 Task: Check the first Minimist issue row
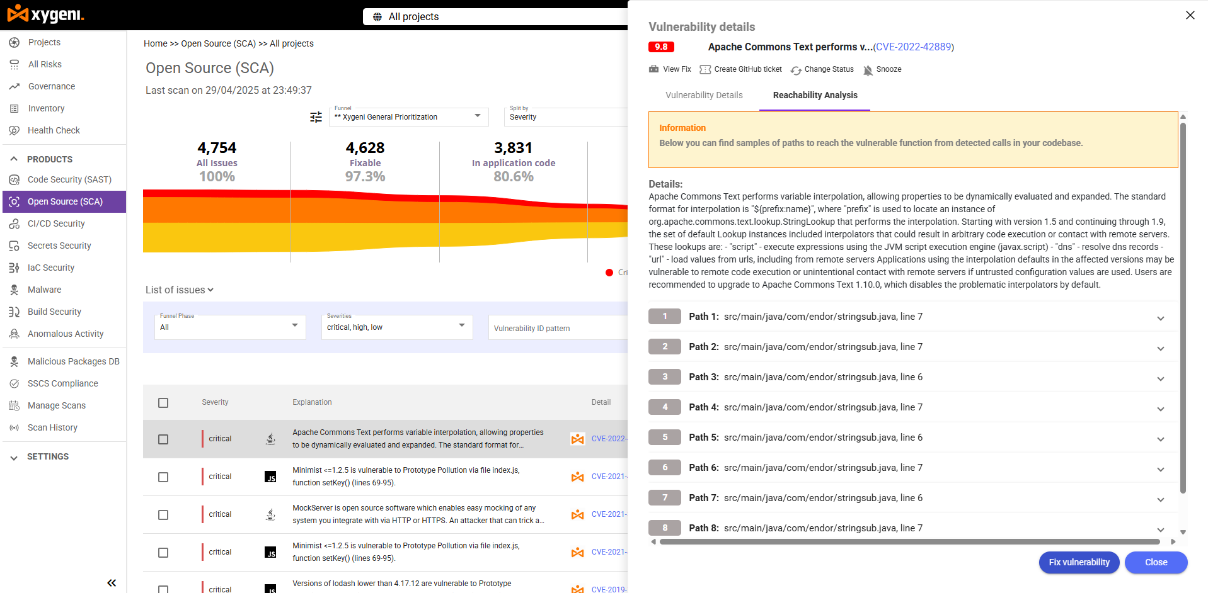click(163, 477)
